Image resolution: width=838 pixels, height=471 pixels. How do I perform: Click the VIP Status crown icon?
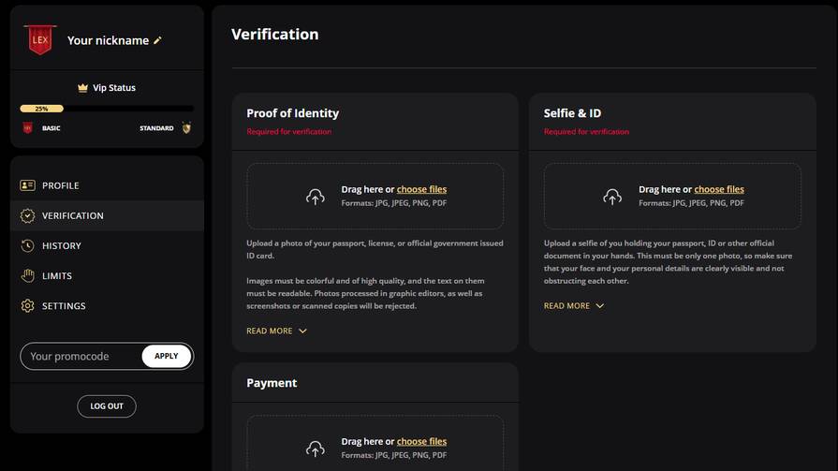[x=82, y=88]
